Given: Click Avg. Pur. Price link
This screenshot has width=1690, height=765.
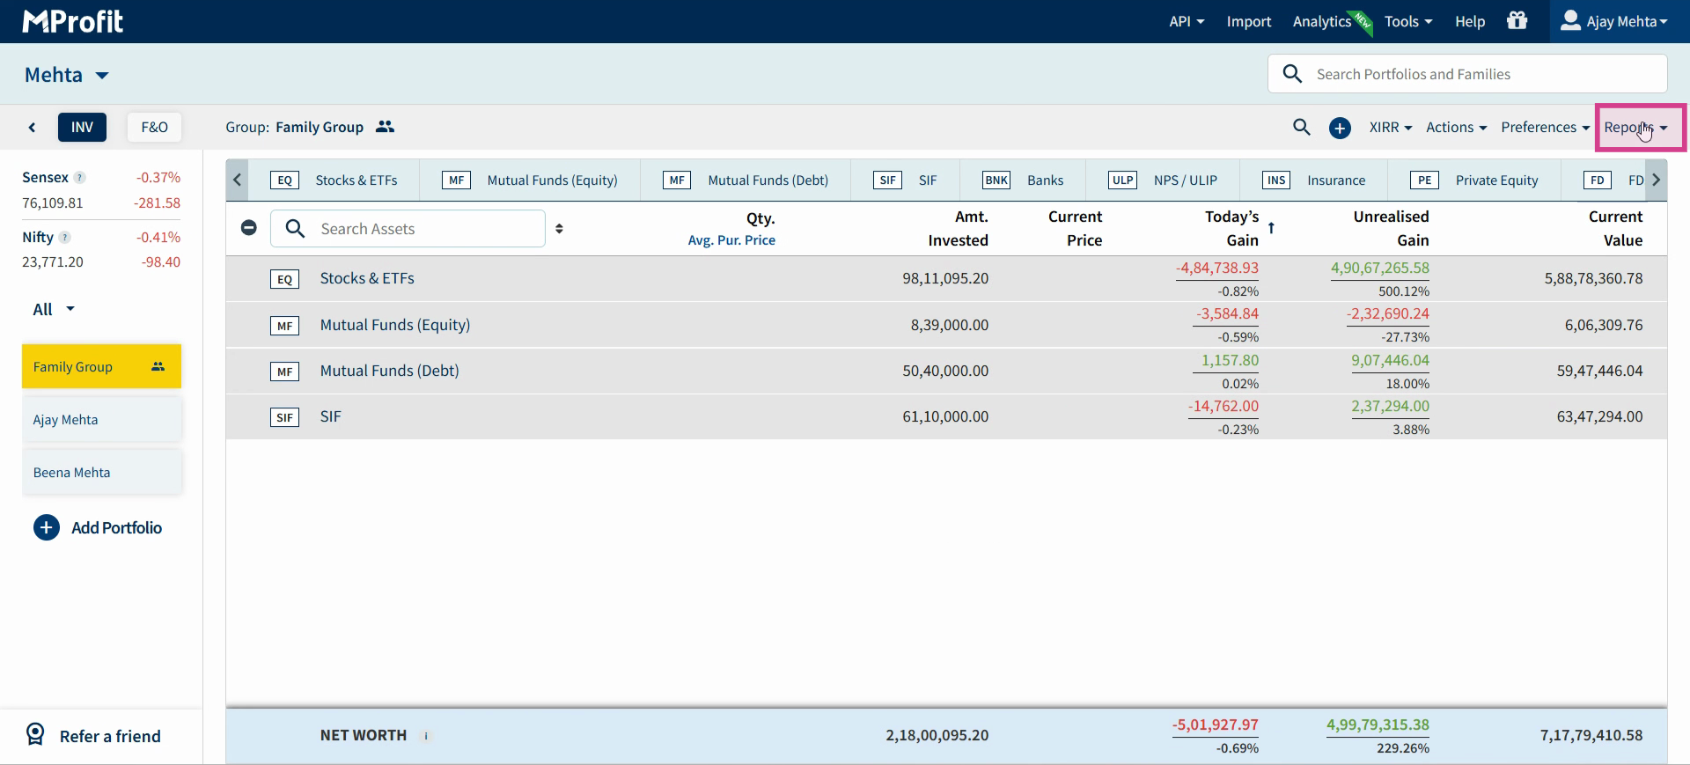Looking at the screenshot, I should (x=731, y=240).
